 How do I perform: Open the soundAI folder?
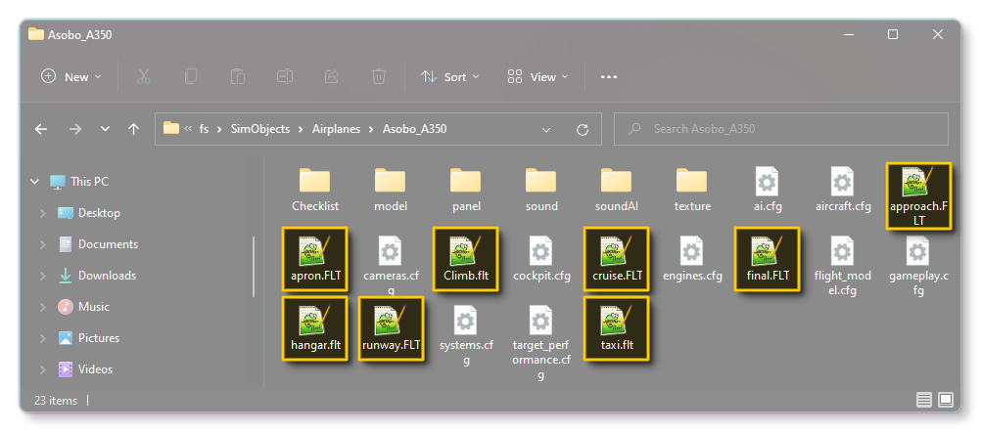point(616,190)
